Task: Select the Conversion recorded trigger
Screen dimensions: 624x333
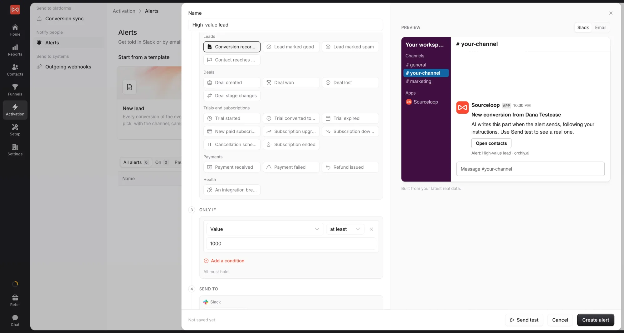Action: [232, 47]
